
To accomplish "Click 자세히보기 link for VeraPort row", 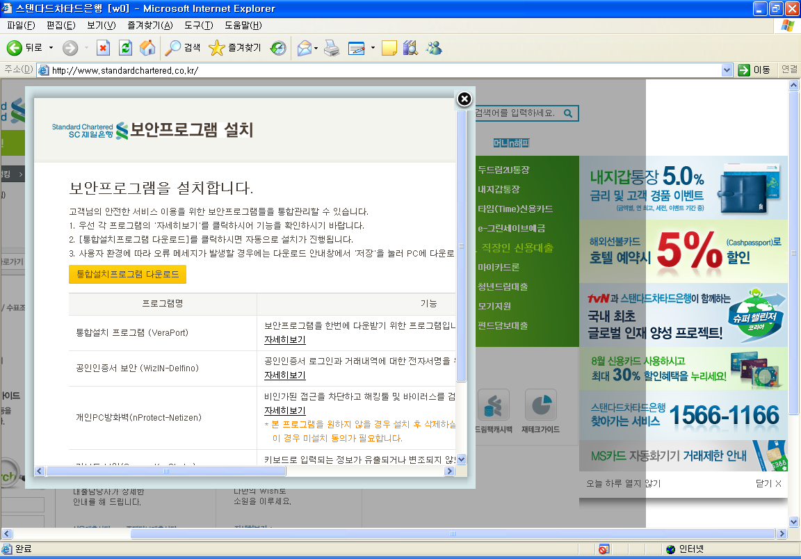I will coord(284,340).
